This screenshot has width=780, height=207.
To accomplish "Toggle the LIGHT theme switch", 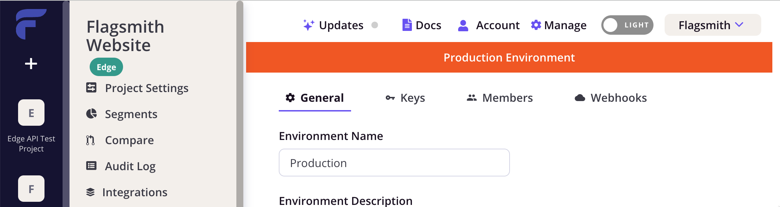I will pyautogui.click(x=627, y=25).
